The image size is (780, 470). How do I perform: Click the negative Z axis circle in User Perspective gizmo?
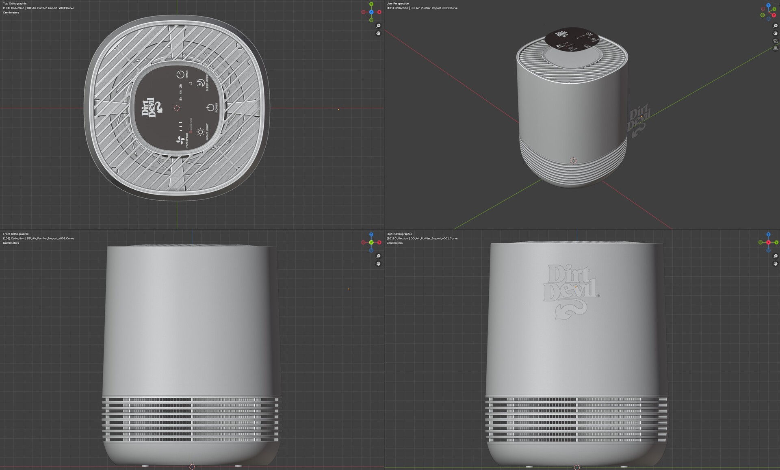(x=768, y=19)
